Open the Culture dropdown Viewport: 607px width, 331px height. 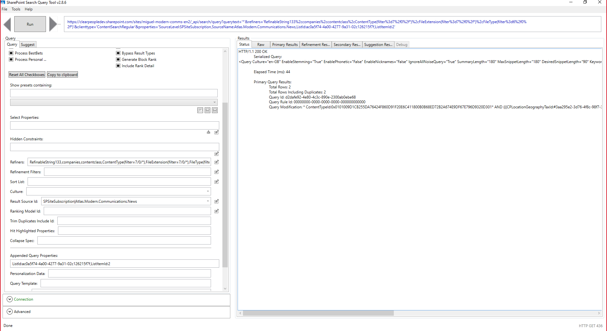click(118, 191)
